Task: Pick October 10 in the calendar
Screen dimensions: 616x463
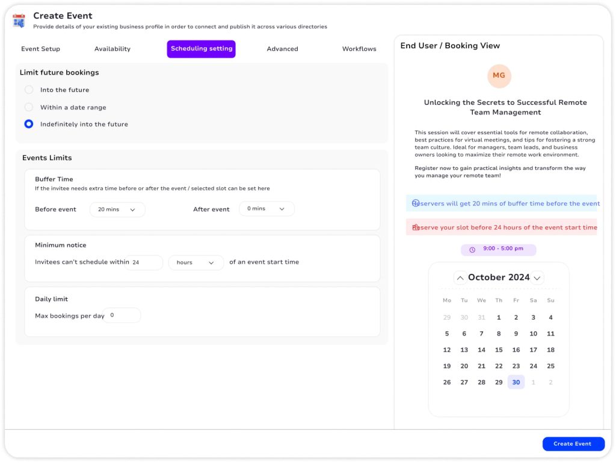Action: tap(533, 334)
